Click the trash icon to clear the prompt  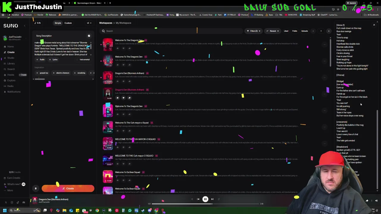[x=35, y=188]
